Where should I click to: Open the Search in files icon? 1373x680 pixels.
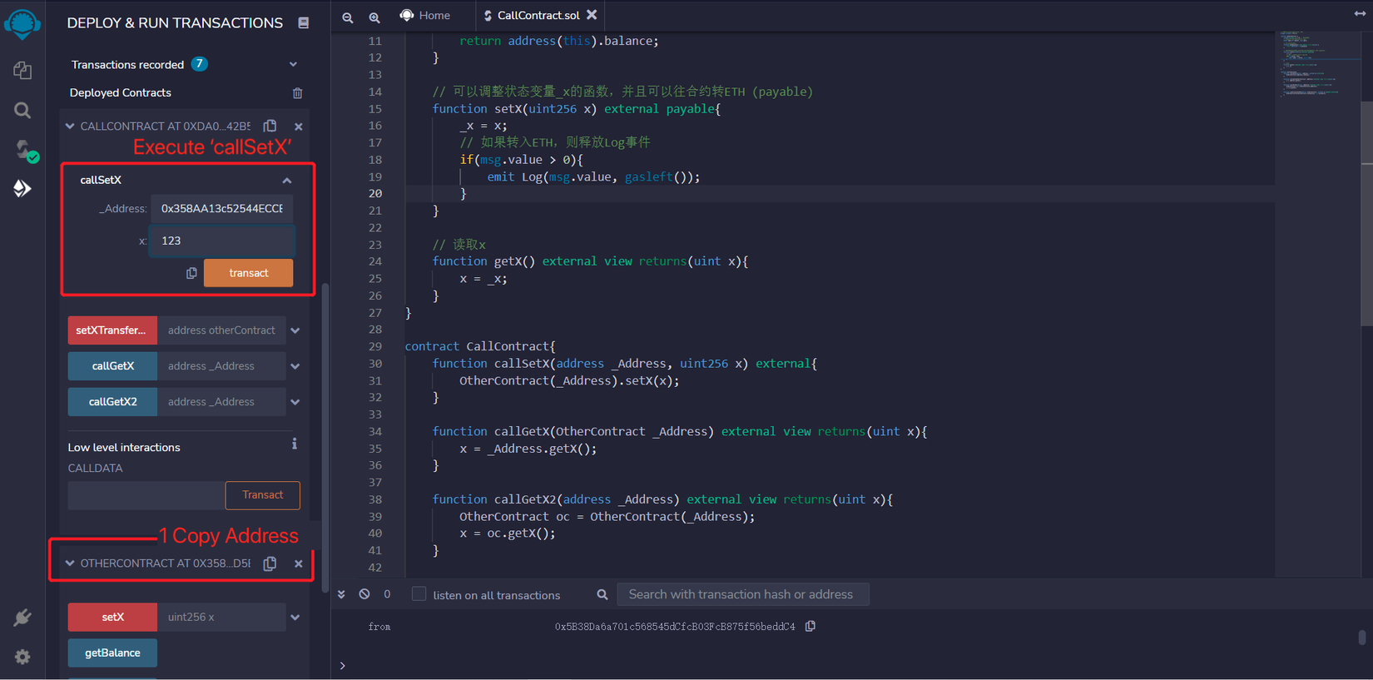pyautogui.click(x=22, y=111)
